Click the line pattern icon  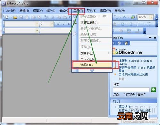click(140, 24)
